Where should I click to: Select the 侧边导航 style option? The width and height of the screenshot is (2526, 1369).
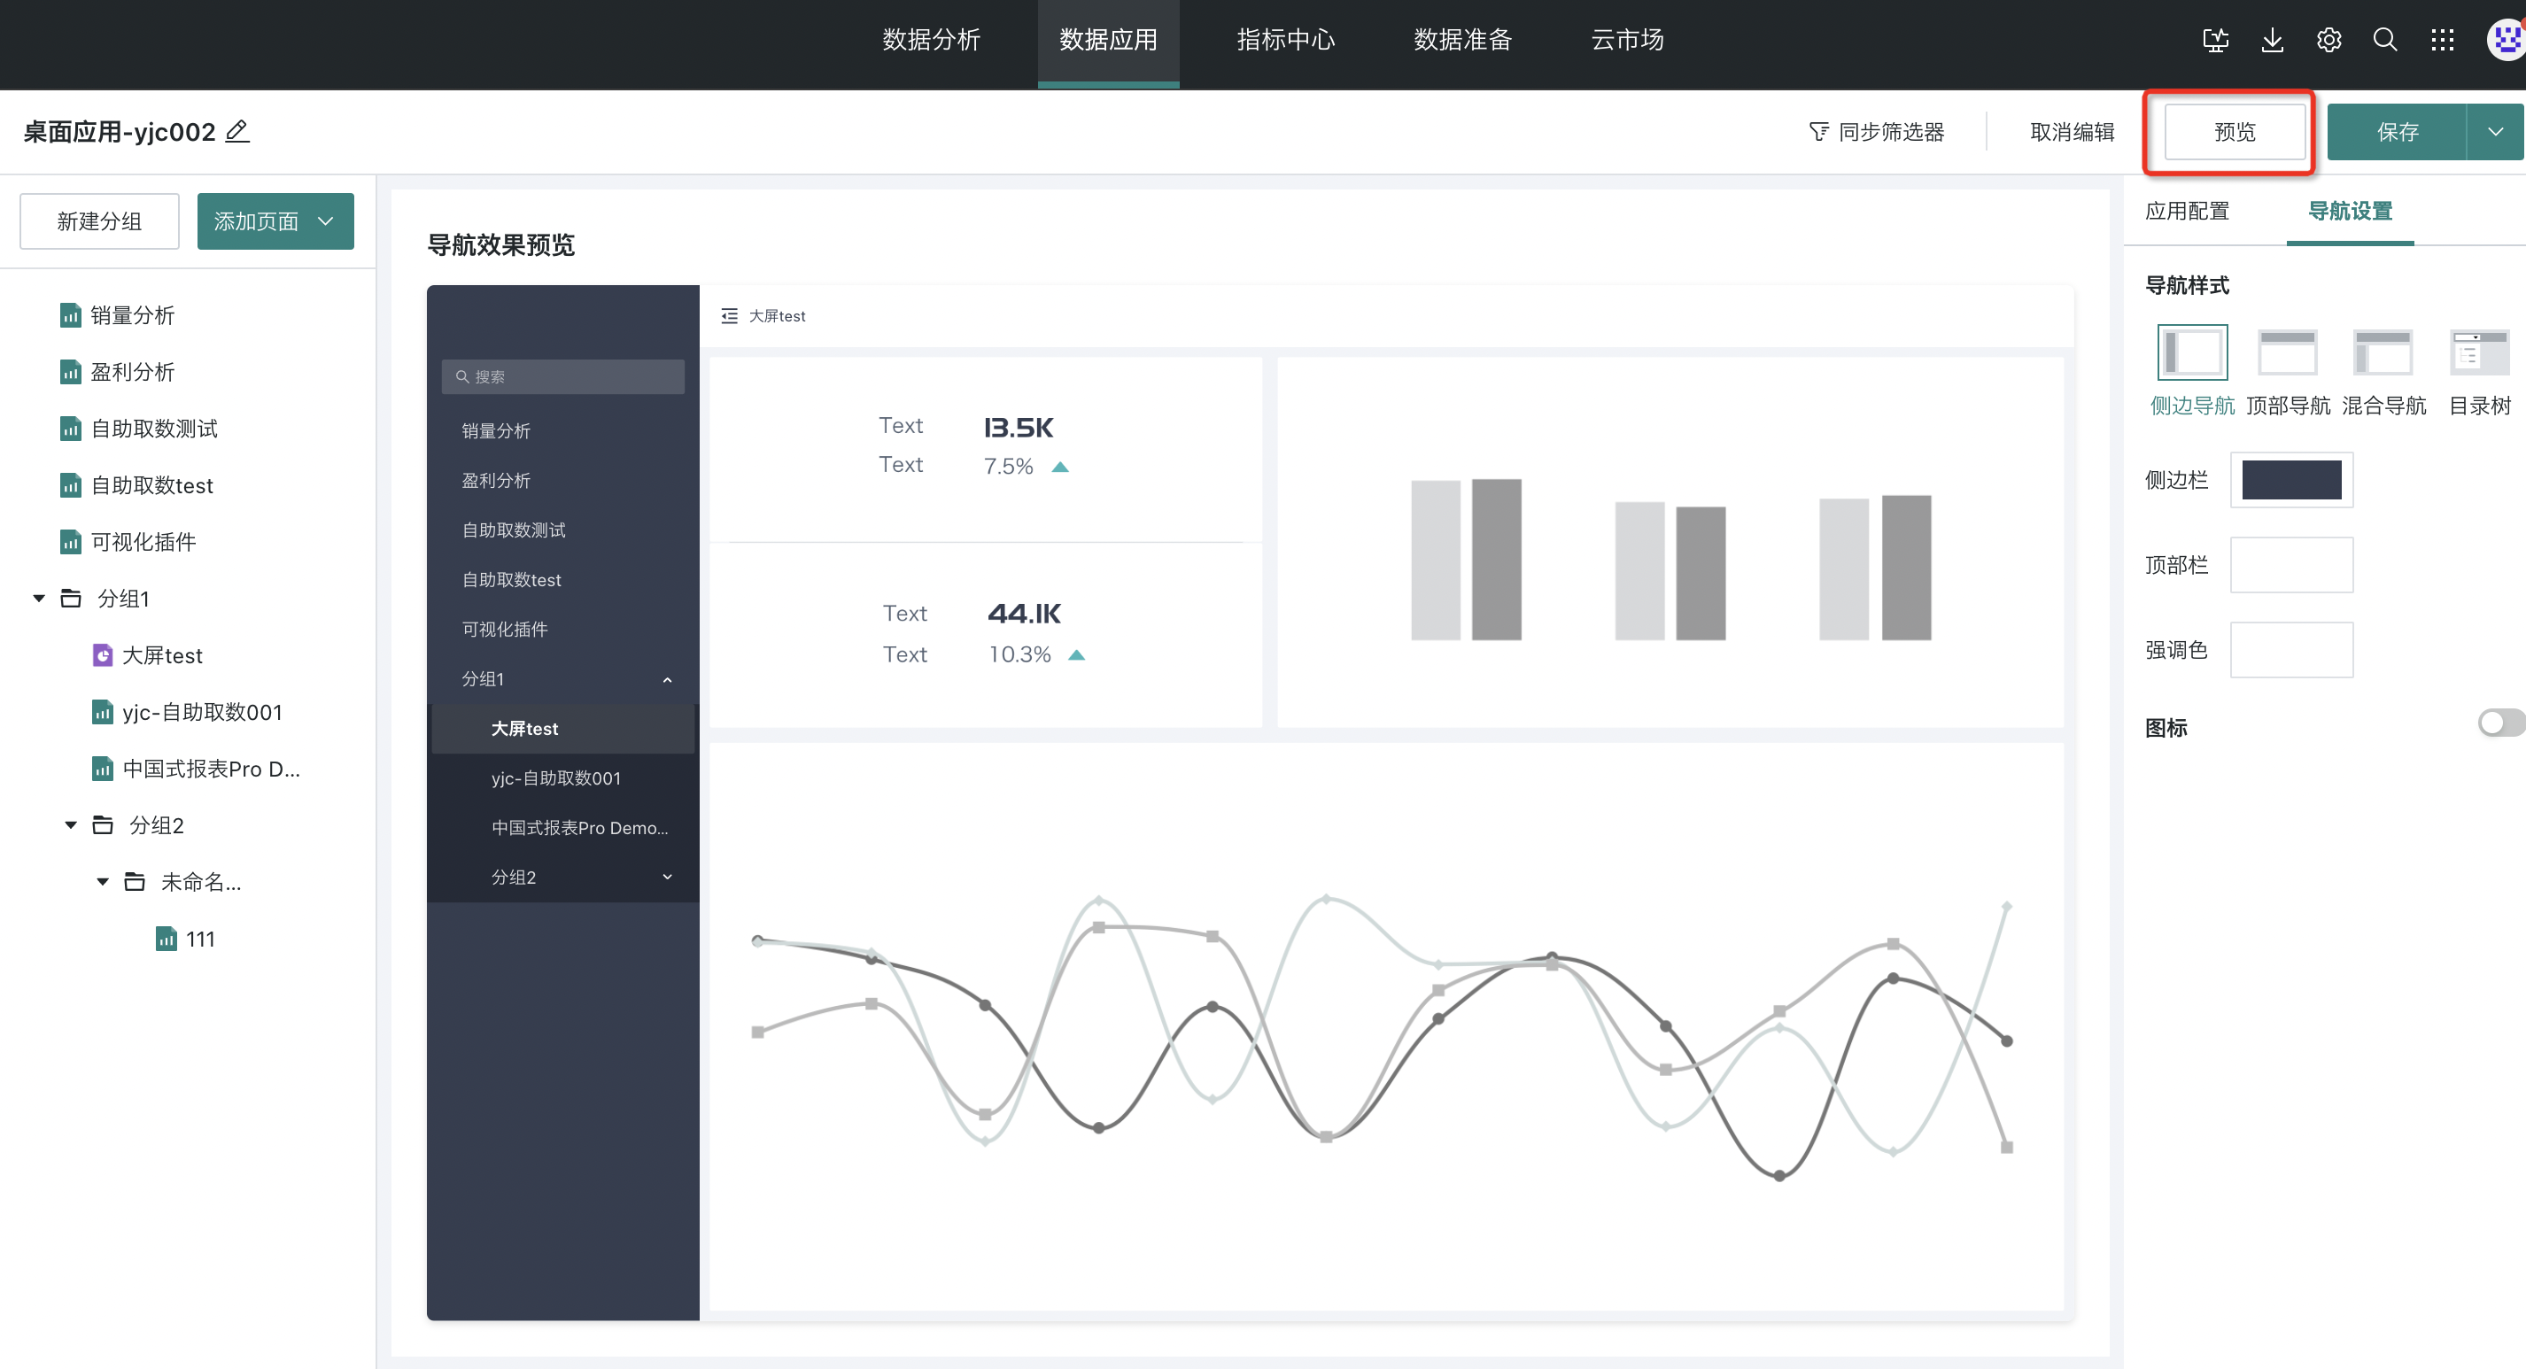point(2191,352)
